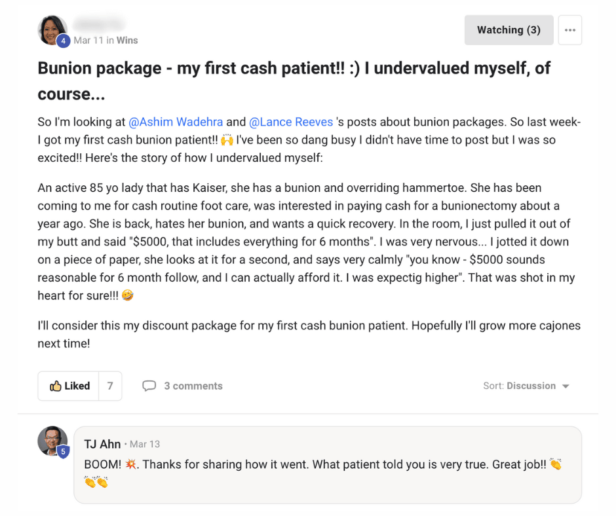616x516 pixels.
Task: Open the @Lance Reeves profile mention
Action: pyautogui.click(x=291, y=122)
